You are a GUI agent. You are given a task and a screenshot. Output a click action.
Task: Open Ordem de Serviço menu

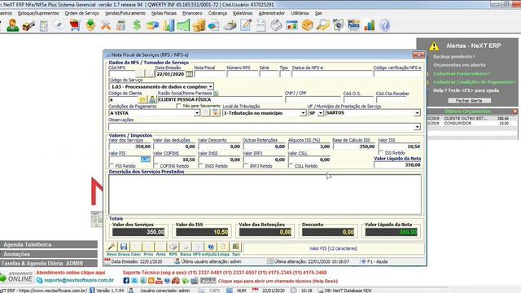pos(81,13)
